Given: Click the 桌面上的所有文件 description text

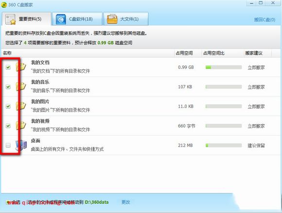Looking at the screenshot, I should point(67,149).
